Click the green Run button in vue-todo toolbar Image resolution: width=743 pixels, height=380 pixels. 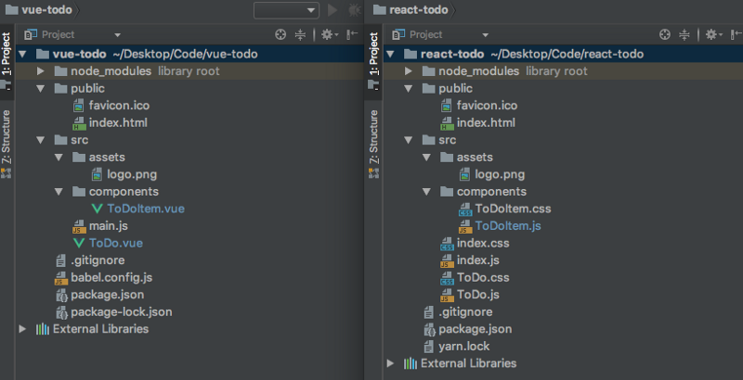[x=333, y=10]
